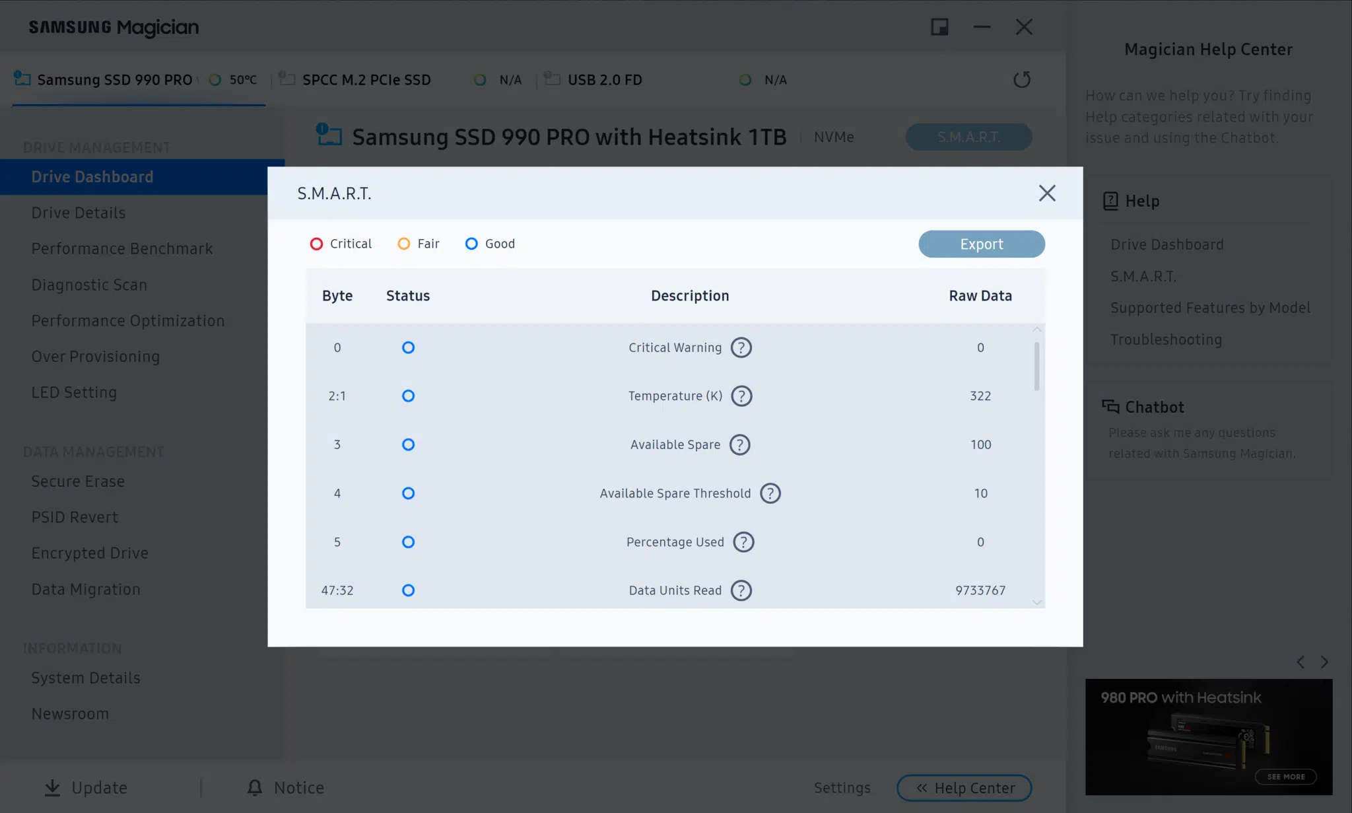The height and width of the screenshot is (813, 1352).
Task: Open Supported Features by Model link
Action: click(x=1210, y=308)
